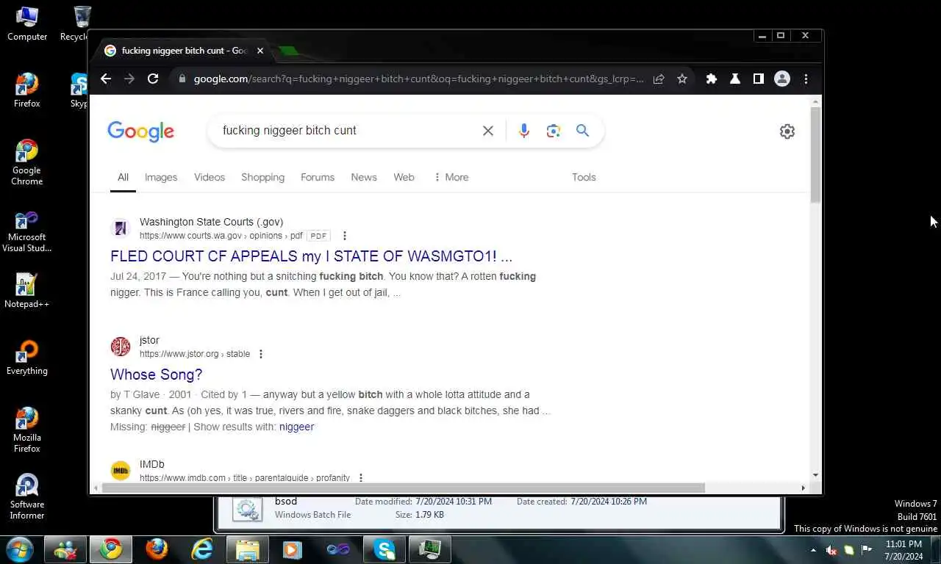
Task: Open options for Washington State Courts result
Action: 345,236
